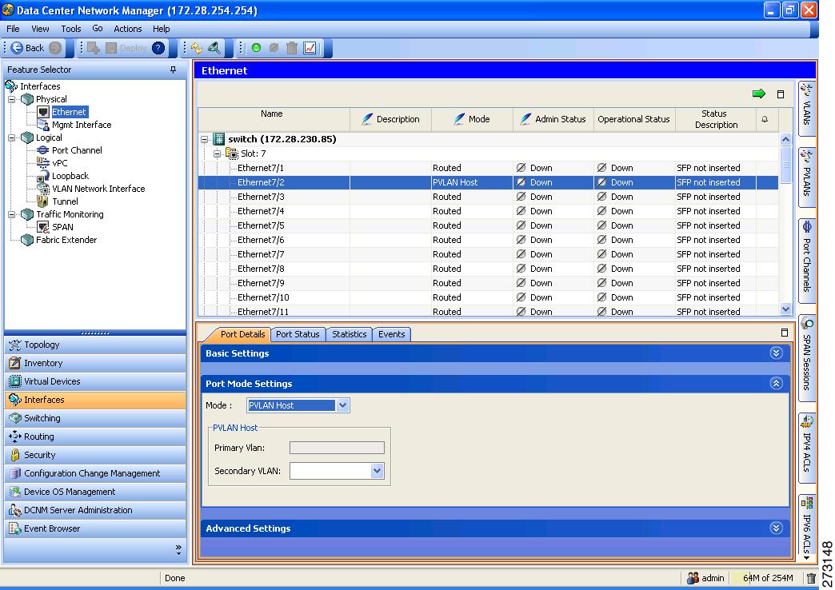Collapse the Slot: 7 tree node
835x590 pixels.
pyautogui.click(x=218, y=153)
